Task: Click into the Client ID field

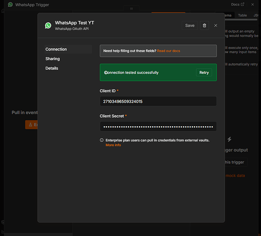Action: click(x=158, y=101)
